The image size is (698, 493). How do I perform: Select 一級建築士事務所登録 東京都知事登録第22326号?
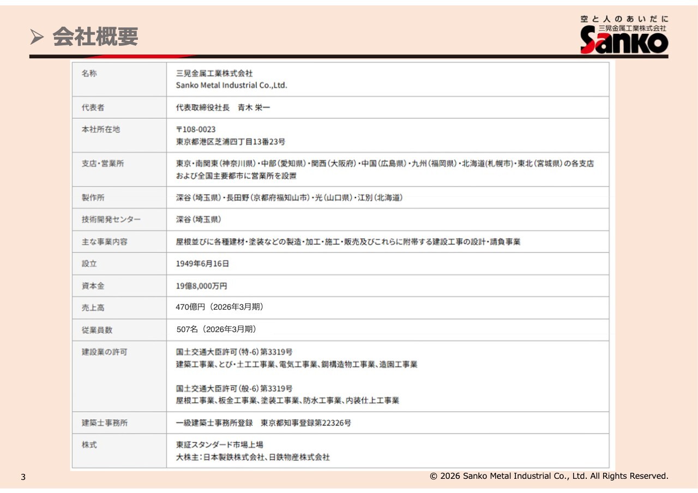[x=263, y=423]
